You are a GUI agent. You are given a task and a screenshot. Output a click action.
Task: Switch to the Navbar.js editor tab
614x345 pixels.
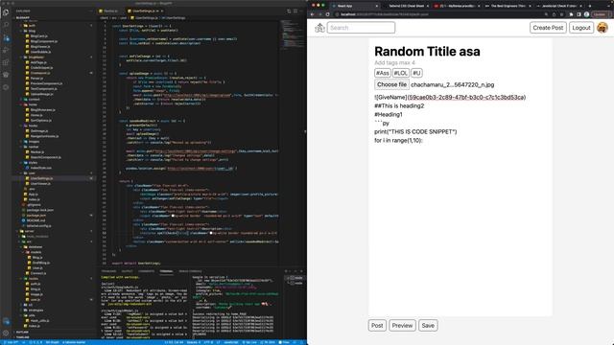(109, 11)
